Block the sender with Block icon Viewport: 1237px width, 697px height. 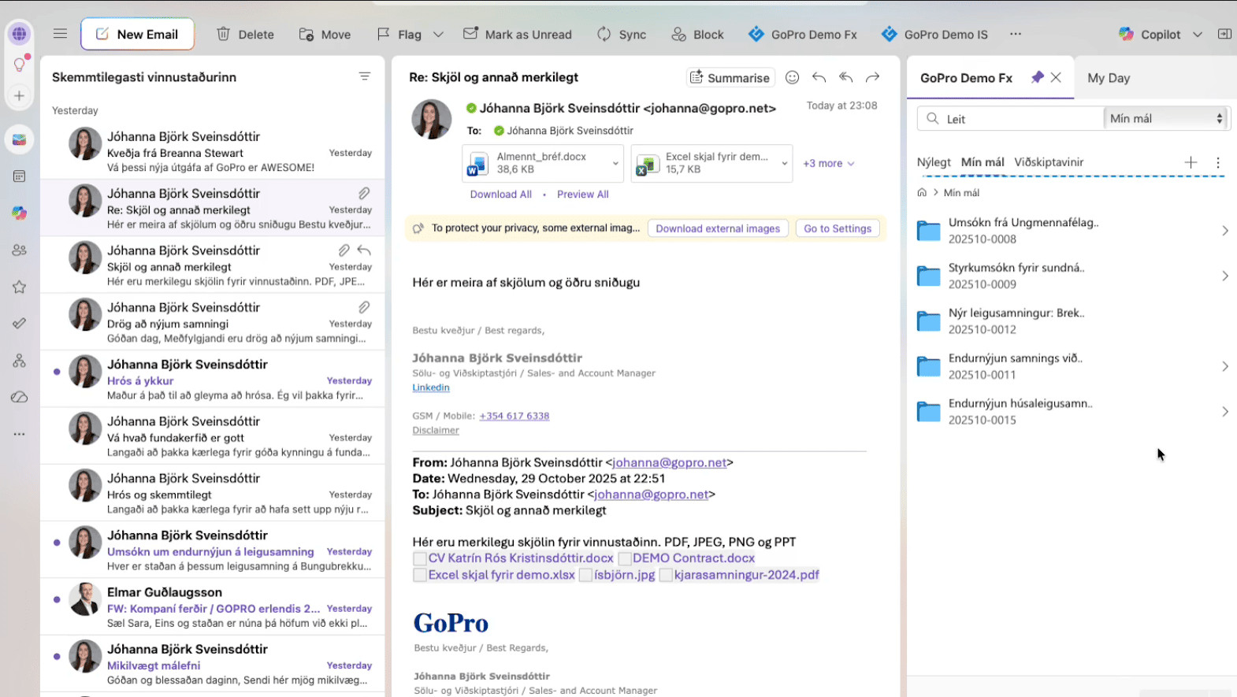[x=697, y=35]
